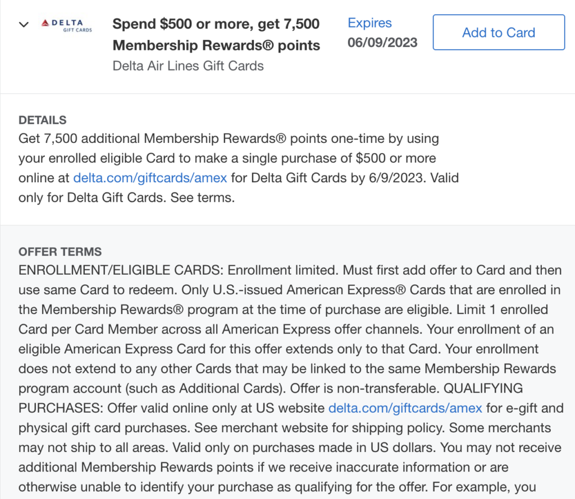Click 'See terms.' text in Details
This screenshot has width=575, height=499.
[x=202, y=198]
